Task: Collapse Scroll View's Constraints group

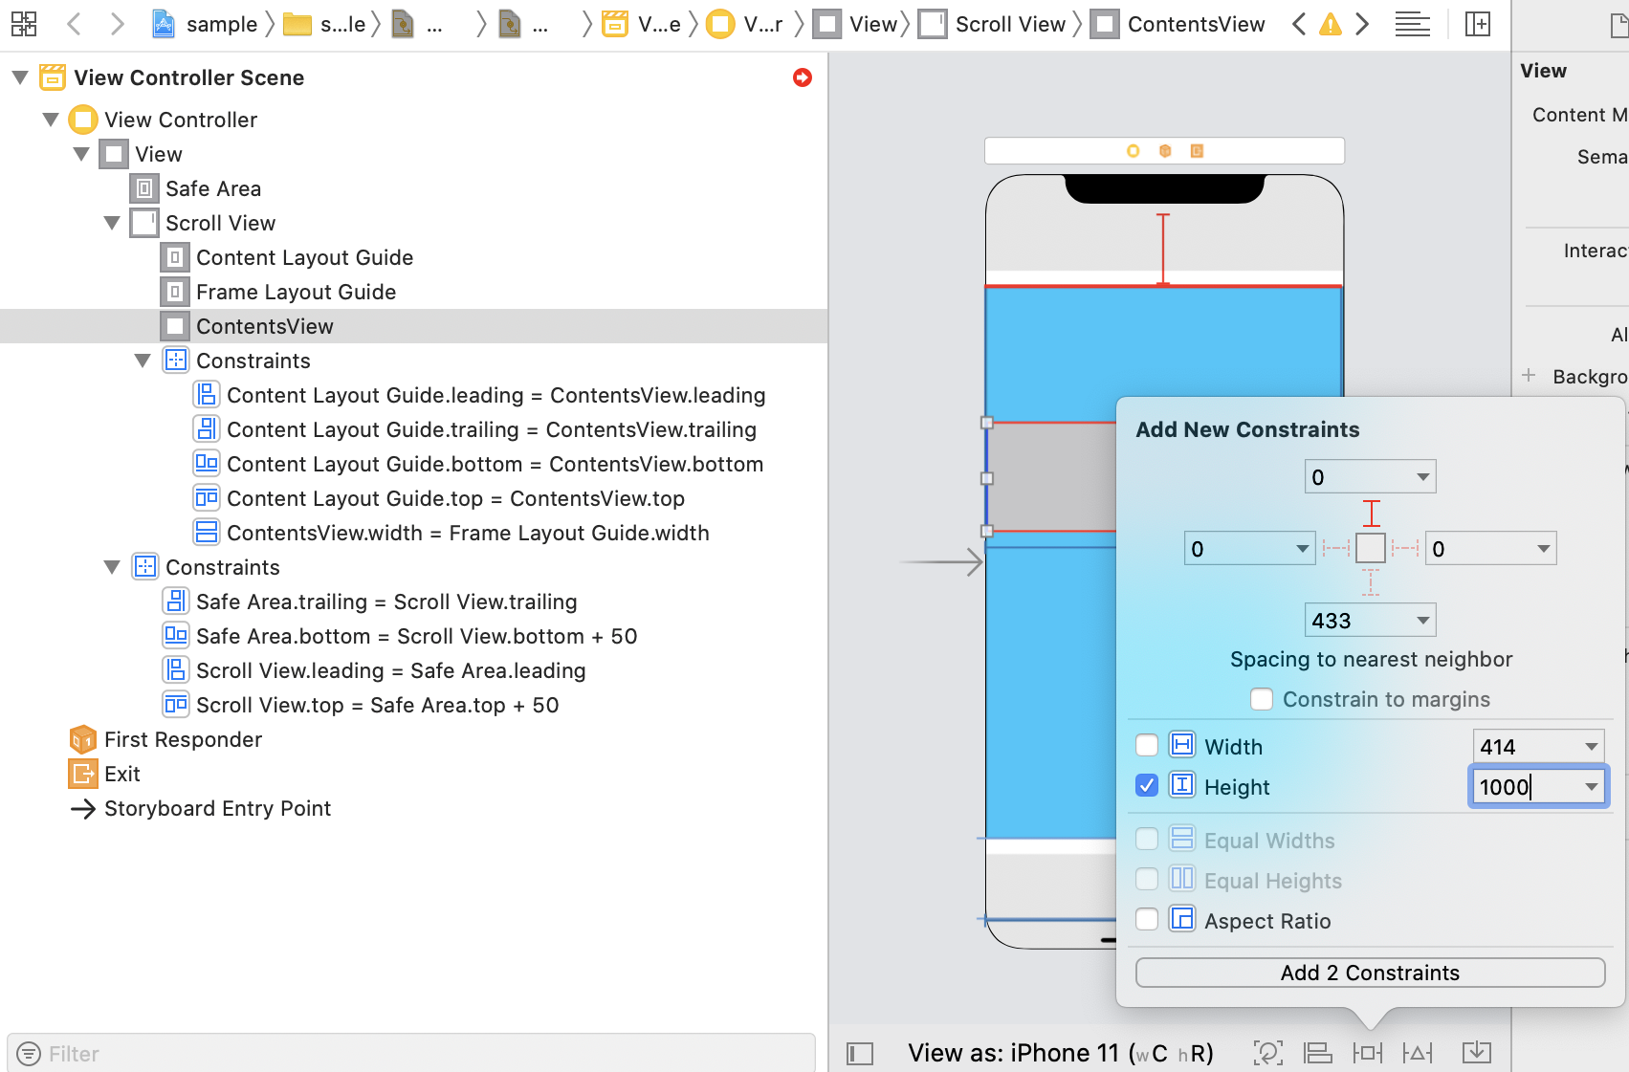Action: (x=112, y=567)
